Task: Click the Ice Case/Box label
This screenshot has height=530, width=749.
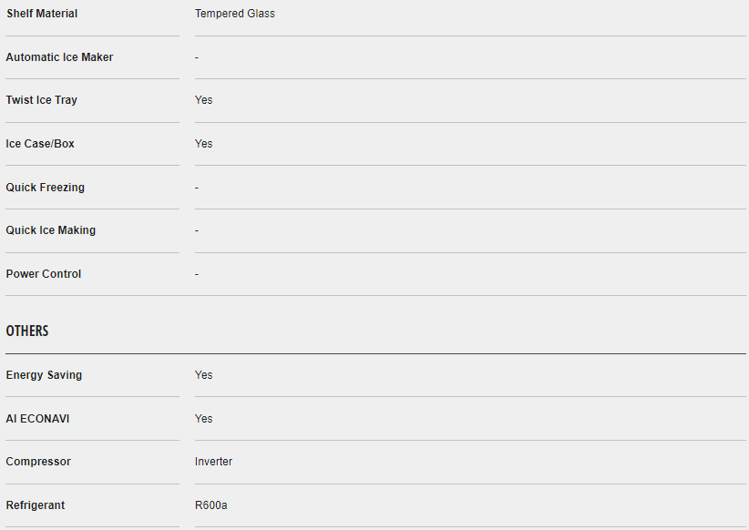Action: [40, 144]
